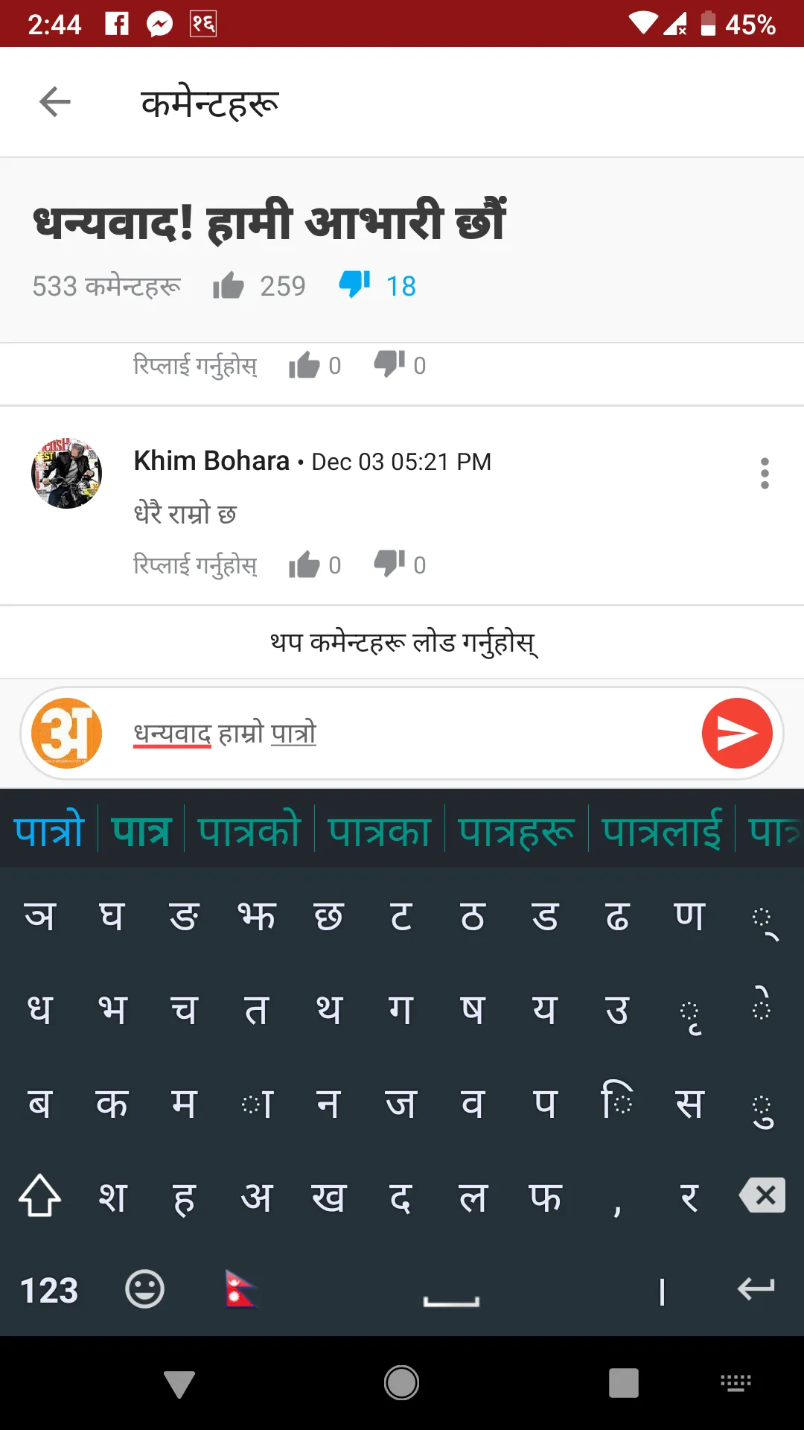Tap the keyboard backspace key
The height and width of the screenshot is (1430, 804).
tap(762, 1195)
